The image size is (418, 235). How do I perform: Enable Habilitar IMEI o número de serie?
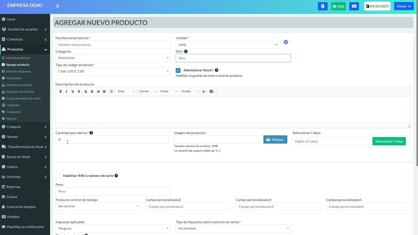[58, 176]
